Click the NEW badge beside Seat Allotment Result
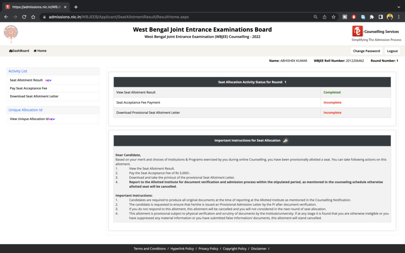The width and height of the screenshot is (405, 253). click(x=49, y=80)
